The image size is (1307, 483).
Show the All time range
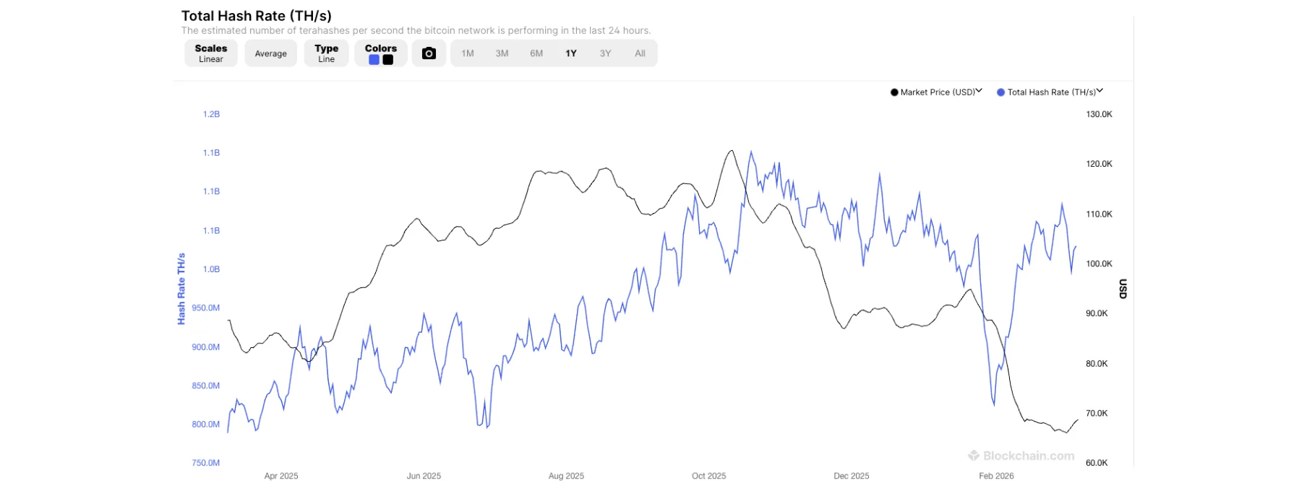640,53
